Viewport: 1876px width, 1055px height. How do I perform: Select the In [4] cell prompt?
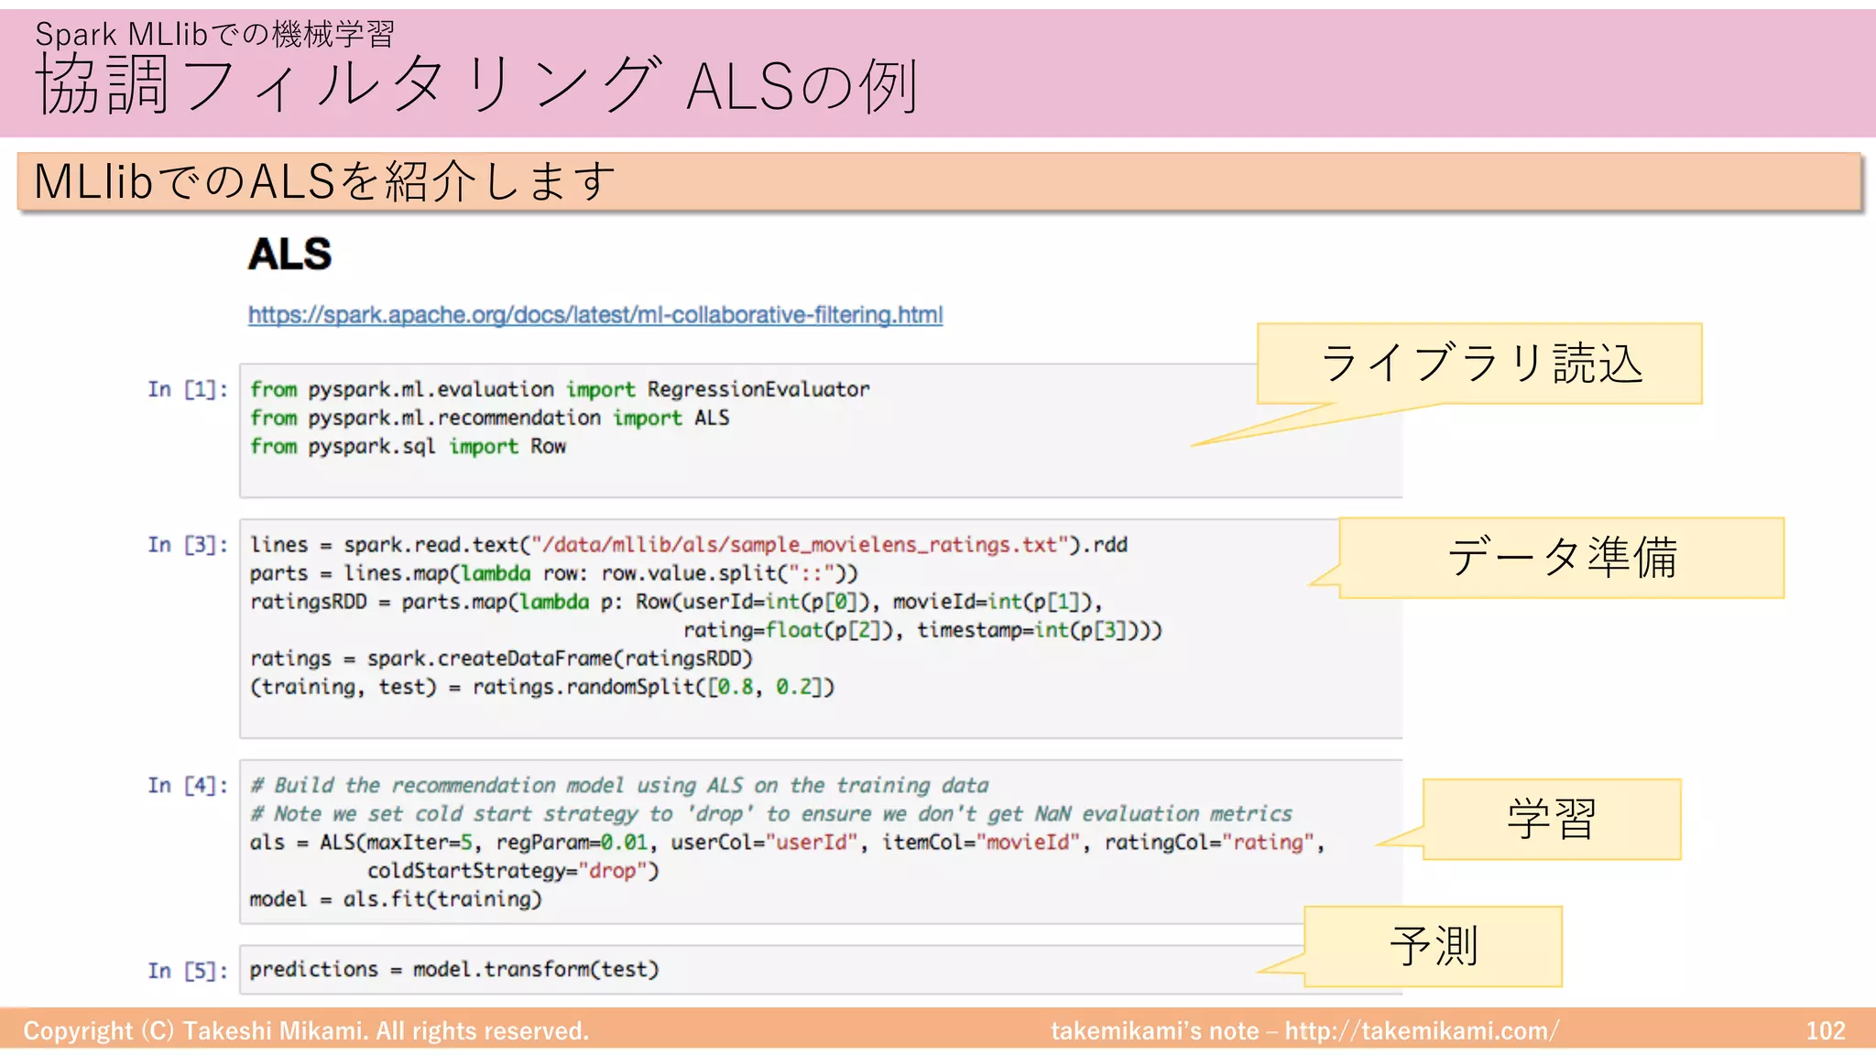tap(188, 785)
